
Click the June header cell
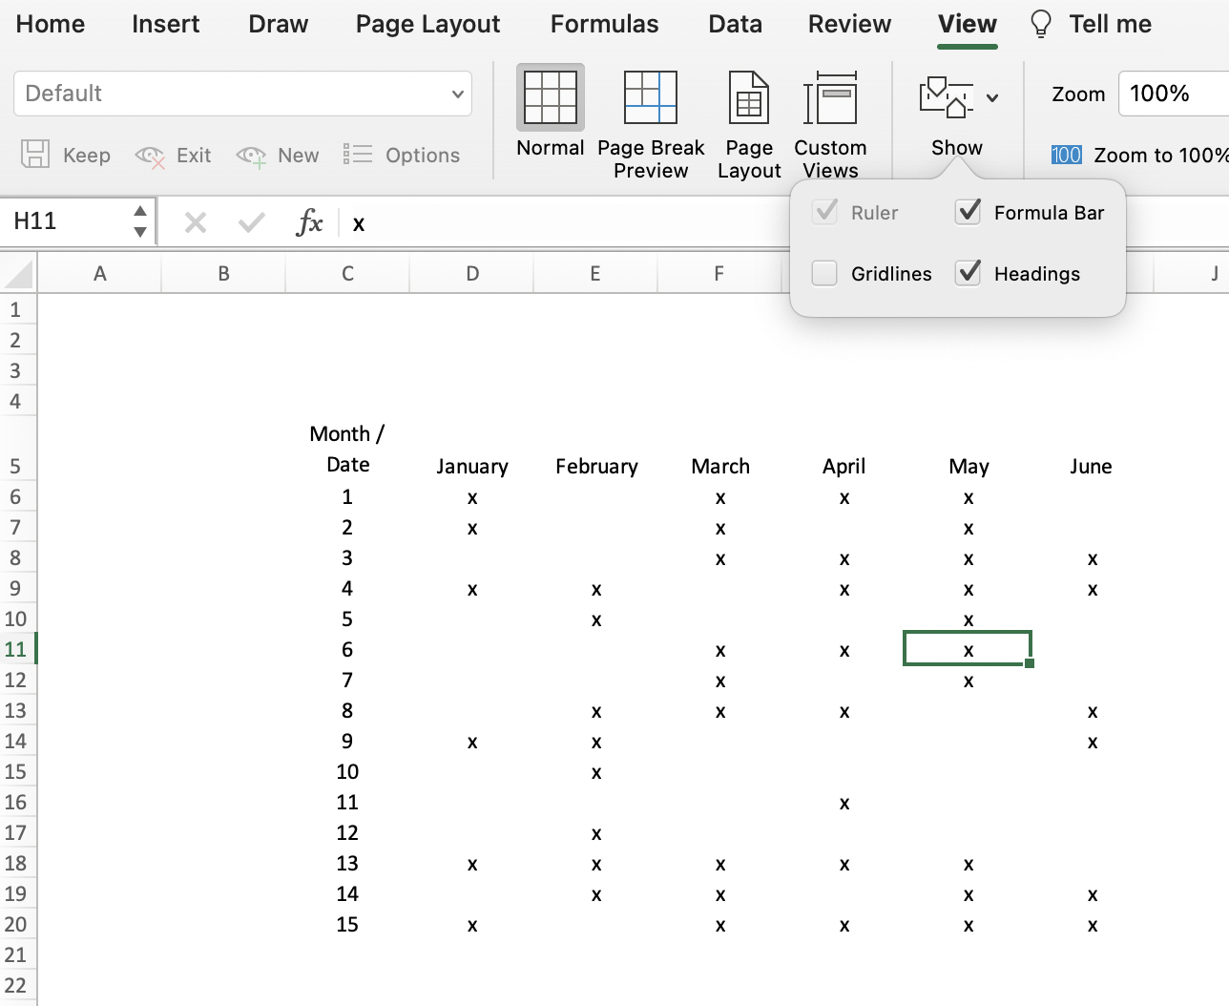(1092, 466)
